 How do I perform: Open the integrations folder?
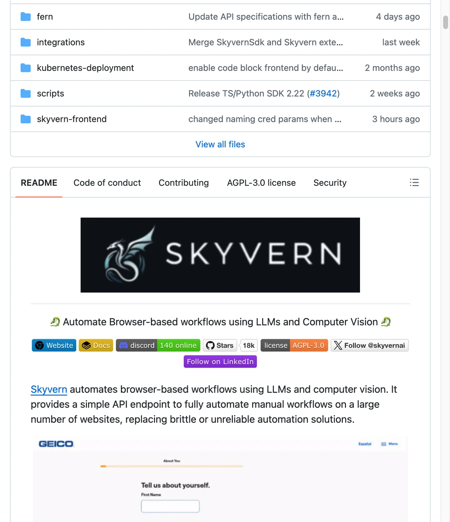pyautogui.click(x=61, y=42)
